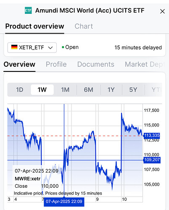Choose the 5Y chart range
This screenshot has height=210, width=169.
pyautogui.click(x=133, y=90)
